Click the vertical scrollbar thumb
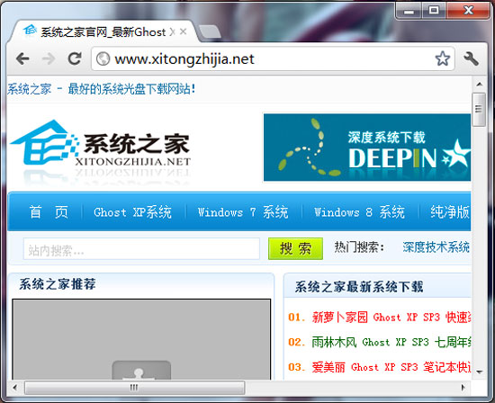 (479, 110)
